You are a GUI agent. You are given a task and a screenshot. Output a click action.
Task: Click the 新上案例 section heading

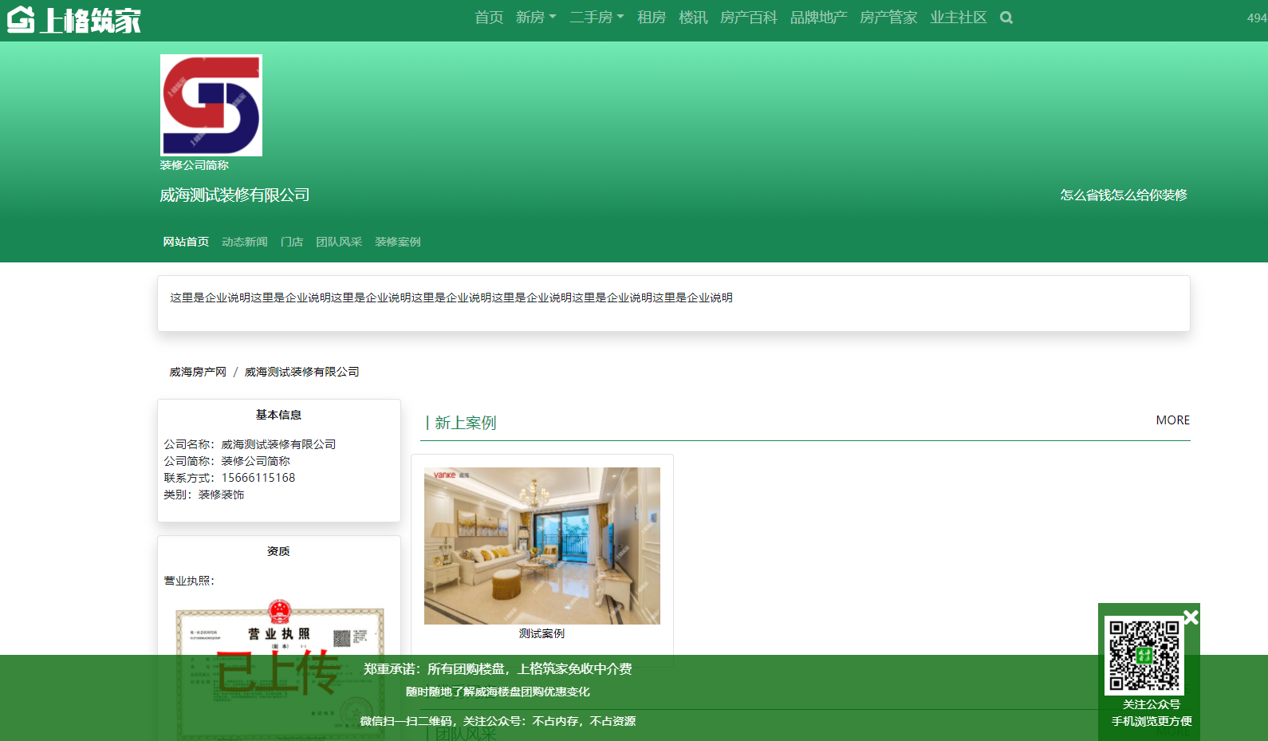(x=466, y=423)
